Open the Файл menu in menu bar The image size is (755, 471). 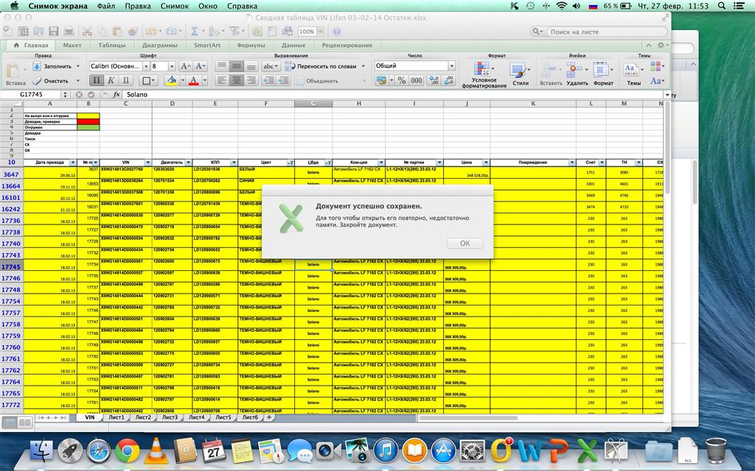(x=106, y=6)
